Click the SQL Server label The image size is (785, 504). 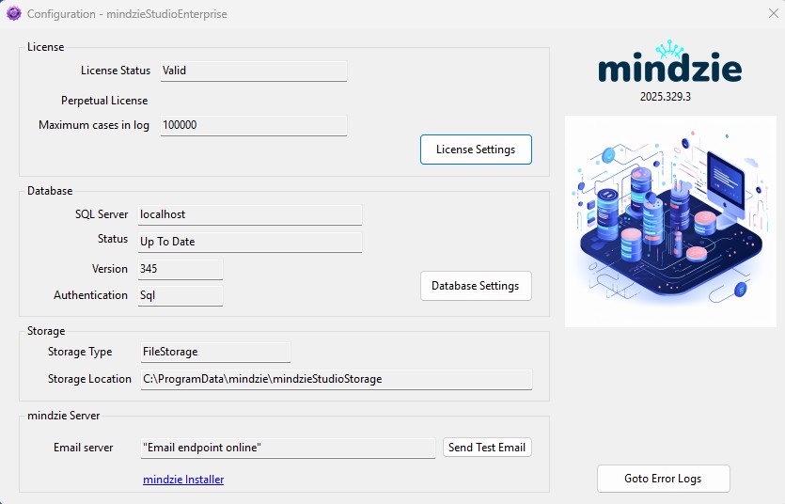102,214
